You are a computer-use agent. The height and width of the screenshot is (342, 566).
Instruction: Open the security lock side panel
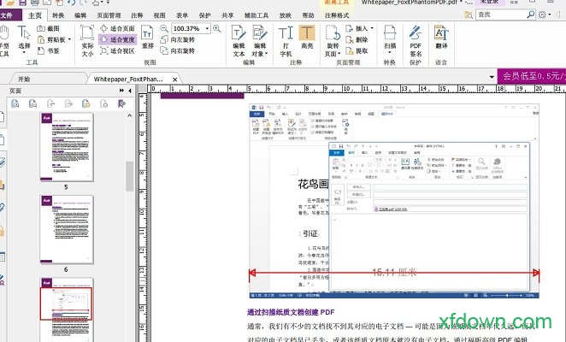pos(3,231)
